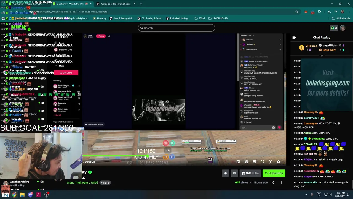Open the playback speed control
Image resolution: width=353 pixels, height=199 pixels.
270,162
